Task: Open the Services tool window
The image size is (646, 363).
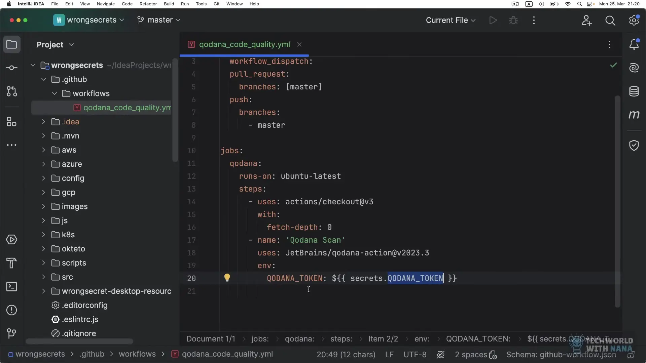Action: (x=12, y=240)
